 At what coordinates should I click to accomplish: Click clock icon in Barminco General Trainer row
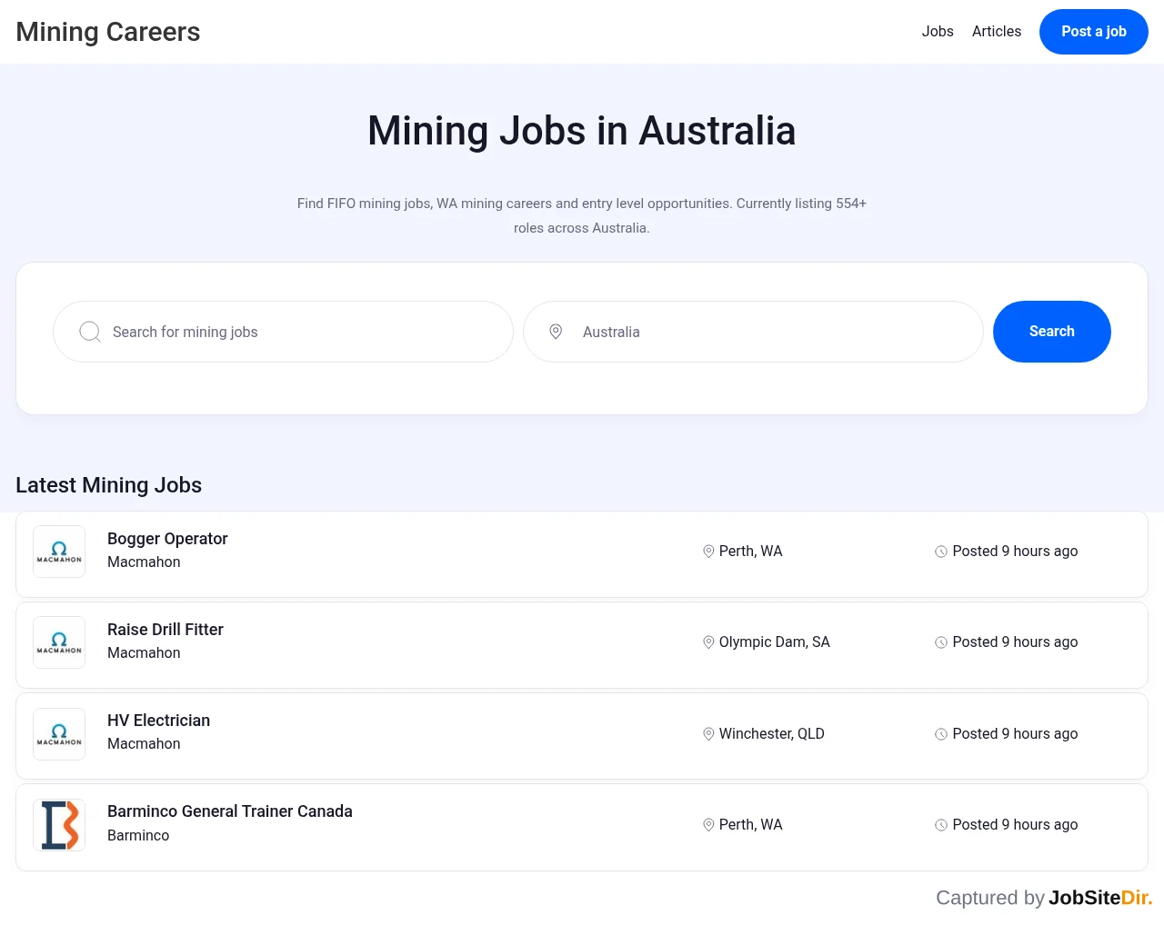pos(941,825)
